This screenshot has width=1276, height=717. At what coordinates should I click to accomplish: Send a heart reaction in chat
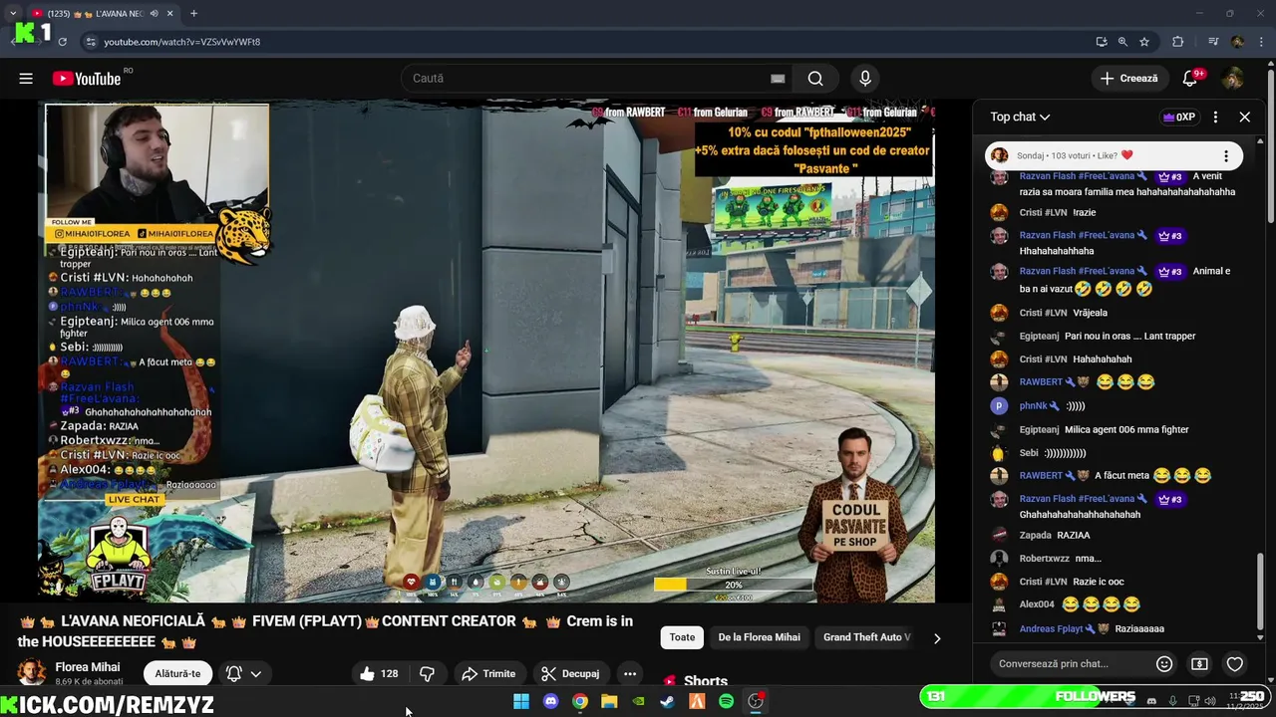click(x=1235, y=664)
